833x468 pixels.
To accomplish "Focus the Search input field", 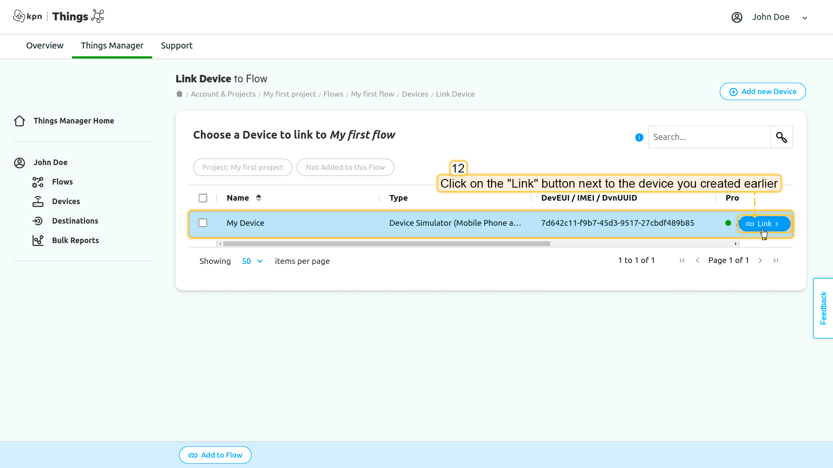I will coord(709,137).
